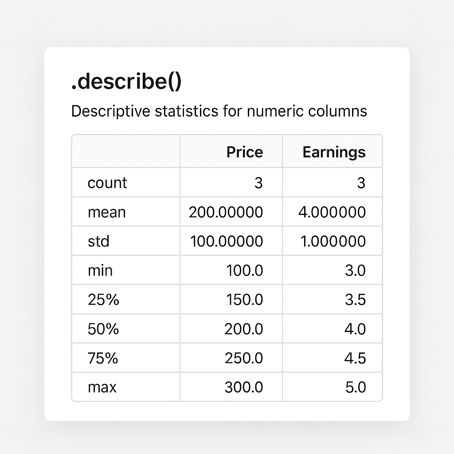The width and height of the screenshot is (454, 454).
Task: Select the 75% row label
Action: click(x=103, y=358)
